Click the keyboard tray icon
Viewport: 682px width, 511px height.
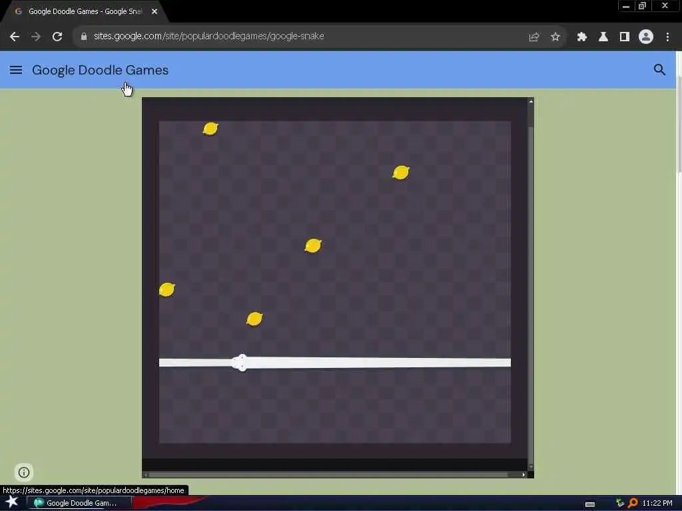coord(590,504)
